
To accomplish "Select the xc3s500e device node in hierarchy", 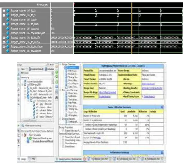I will [34, 85].
